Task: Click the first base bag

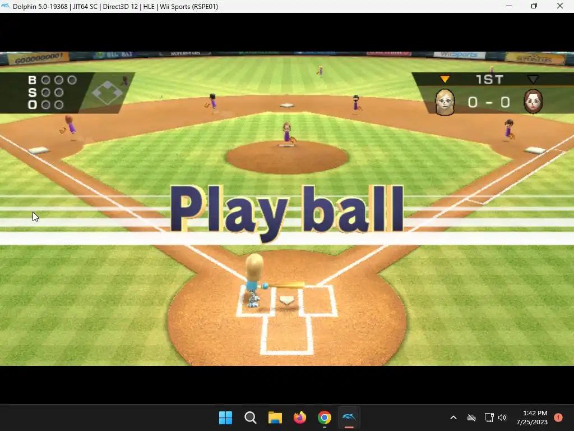Action: coord(535,150)
